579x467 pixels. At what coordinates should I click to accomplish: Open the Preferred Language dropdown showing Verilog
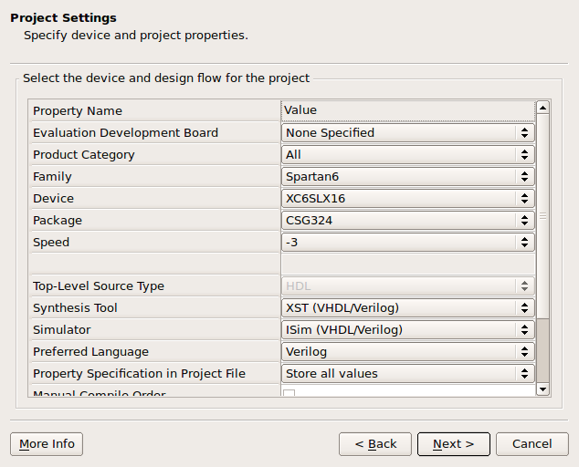pos(408,351)
